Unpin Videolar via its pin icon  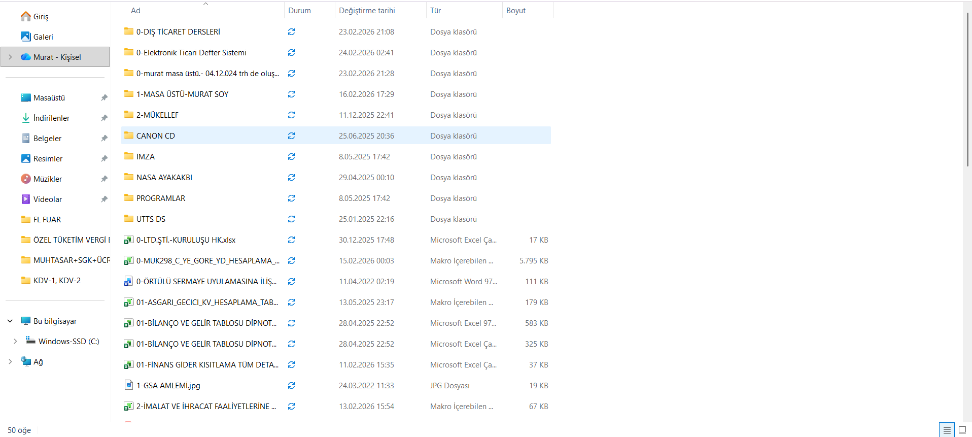104,199
